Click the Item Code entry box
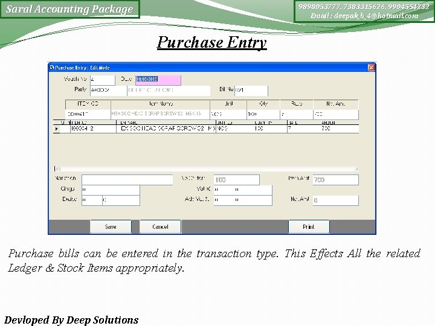 click(x=88, y=114)
